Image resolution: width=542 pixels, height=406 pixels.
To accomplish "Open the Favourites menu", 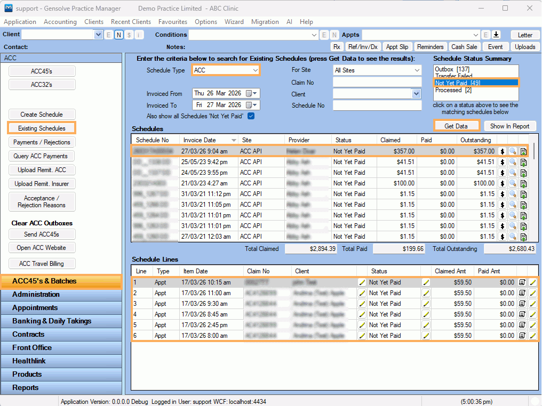I will [173, 22].
